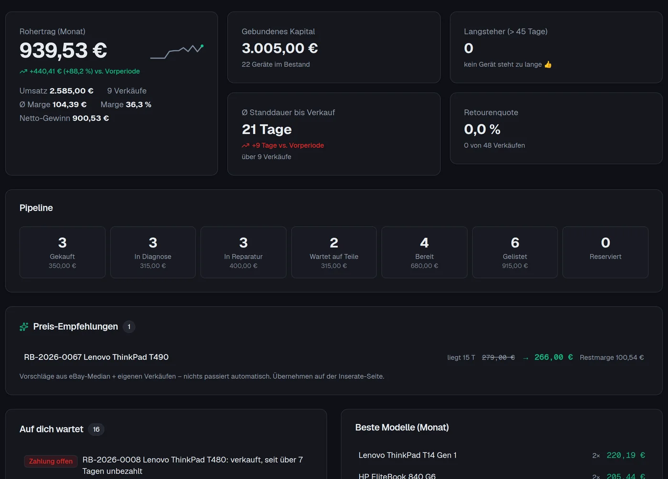Open the Bereit pipeline stage
Viewport: 668px width, 479px height.
424,252
